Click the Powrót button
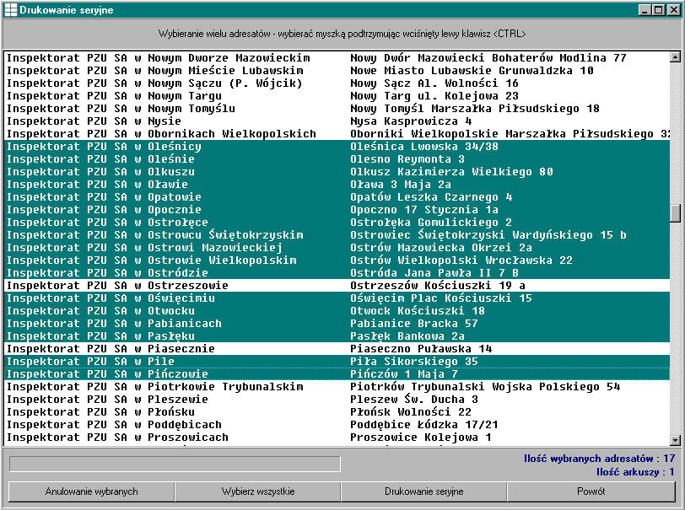 (x=591, y=491)
